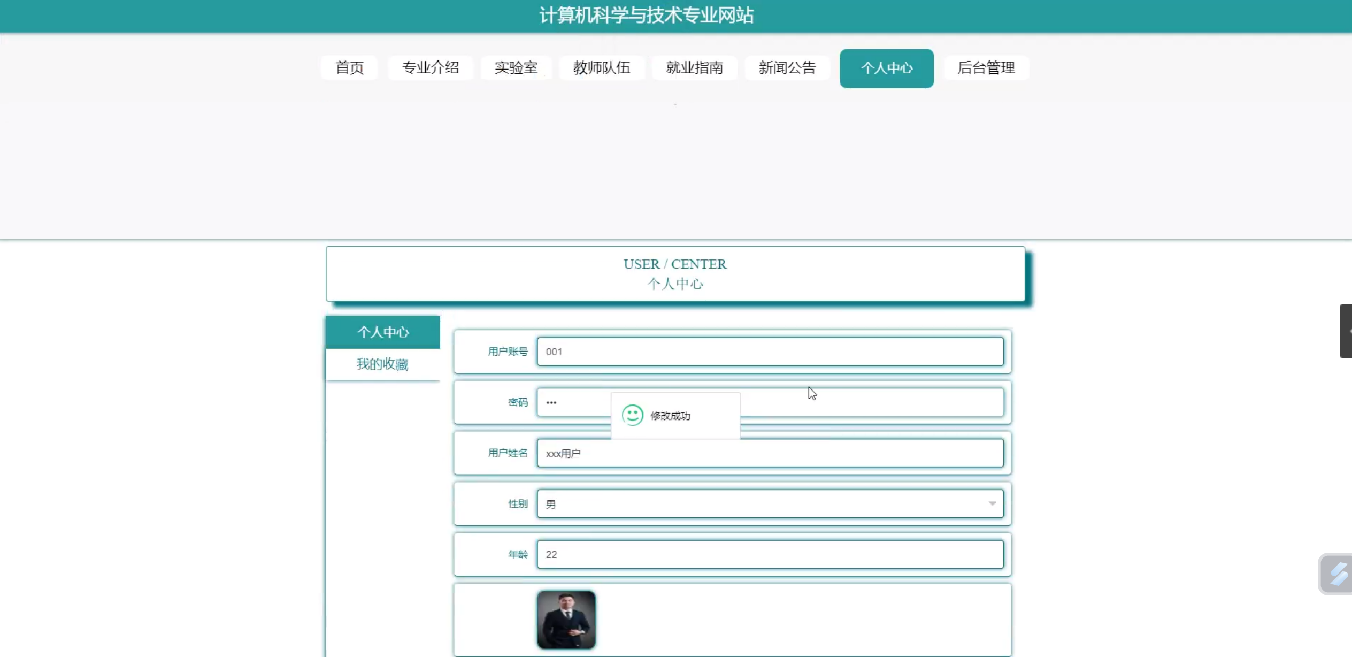Click the user avatar photo thumbnail
1352x657 pixels.
click(x=566, y=620)
